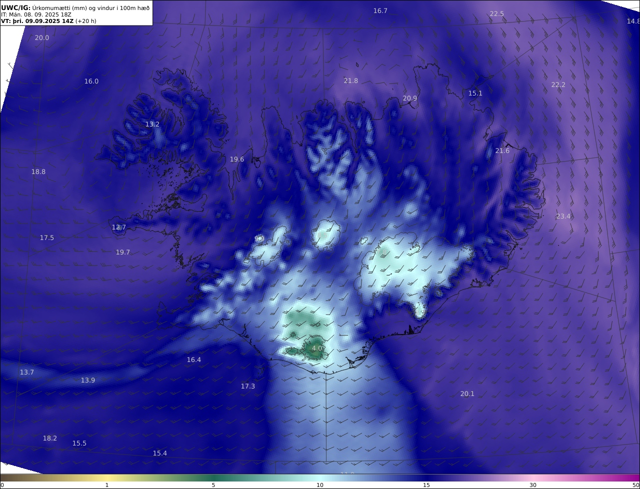This screenshot has width=640, height=489.
Task: Click the colorbar tick label 5
Action: point(213,485)
